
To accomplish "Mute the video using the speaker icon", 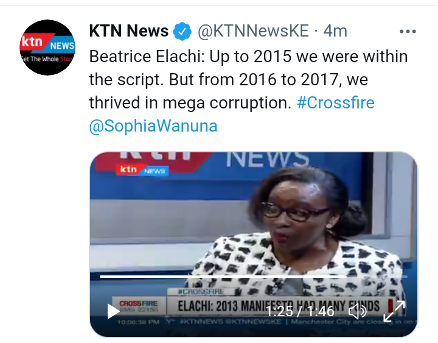I will pyautogui.click(x=358, y=311).
